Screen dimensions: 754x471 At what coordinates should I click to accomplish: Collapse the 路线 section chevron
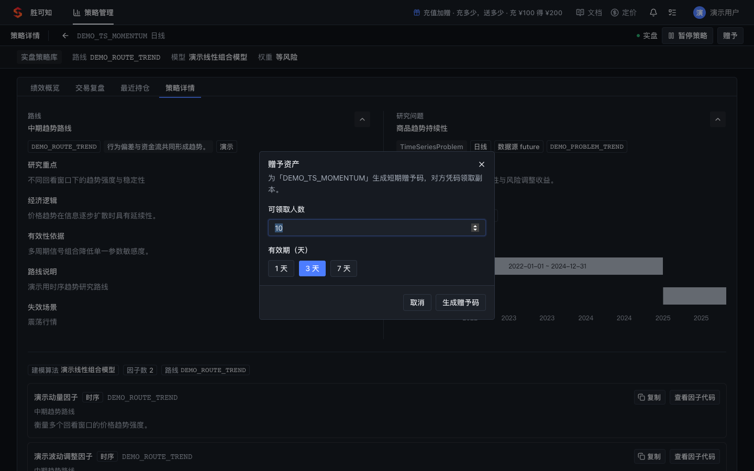362,119
